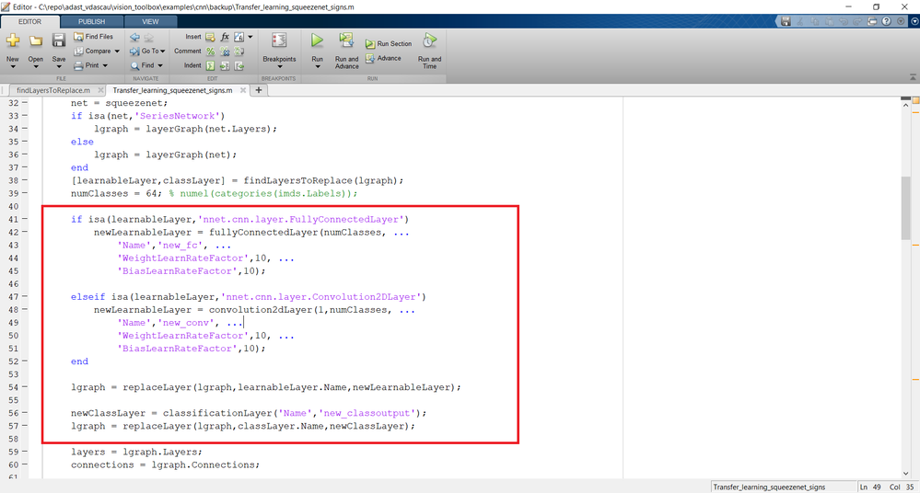The width and height of the screenshot is (920, 493).
Task: Expand the Open dropdown arrow
Action: tap(36, 67)
